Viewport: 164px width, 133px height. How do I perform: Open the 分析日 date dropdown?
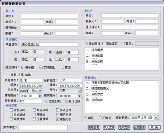coord(40,91)
